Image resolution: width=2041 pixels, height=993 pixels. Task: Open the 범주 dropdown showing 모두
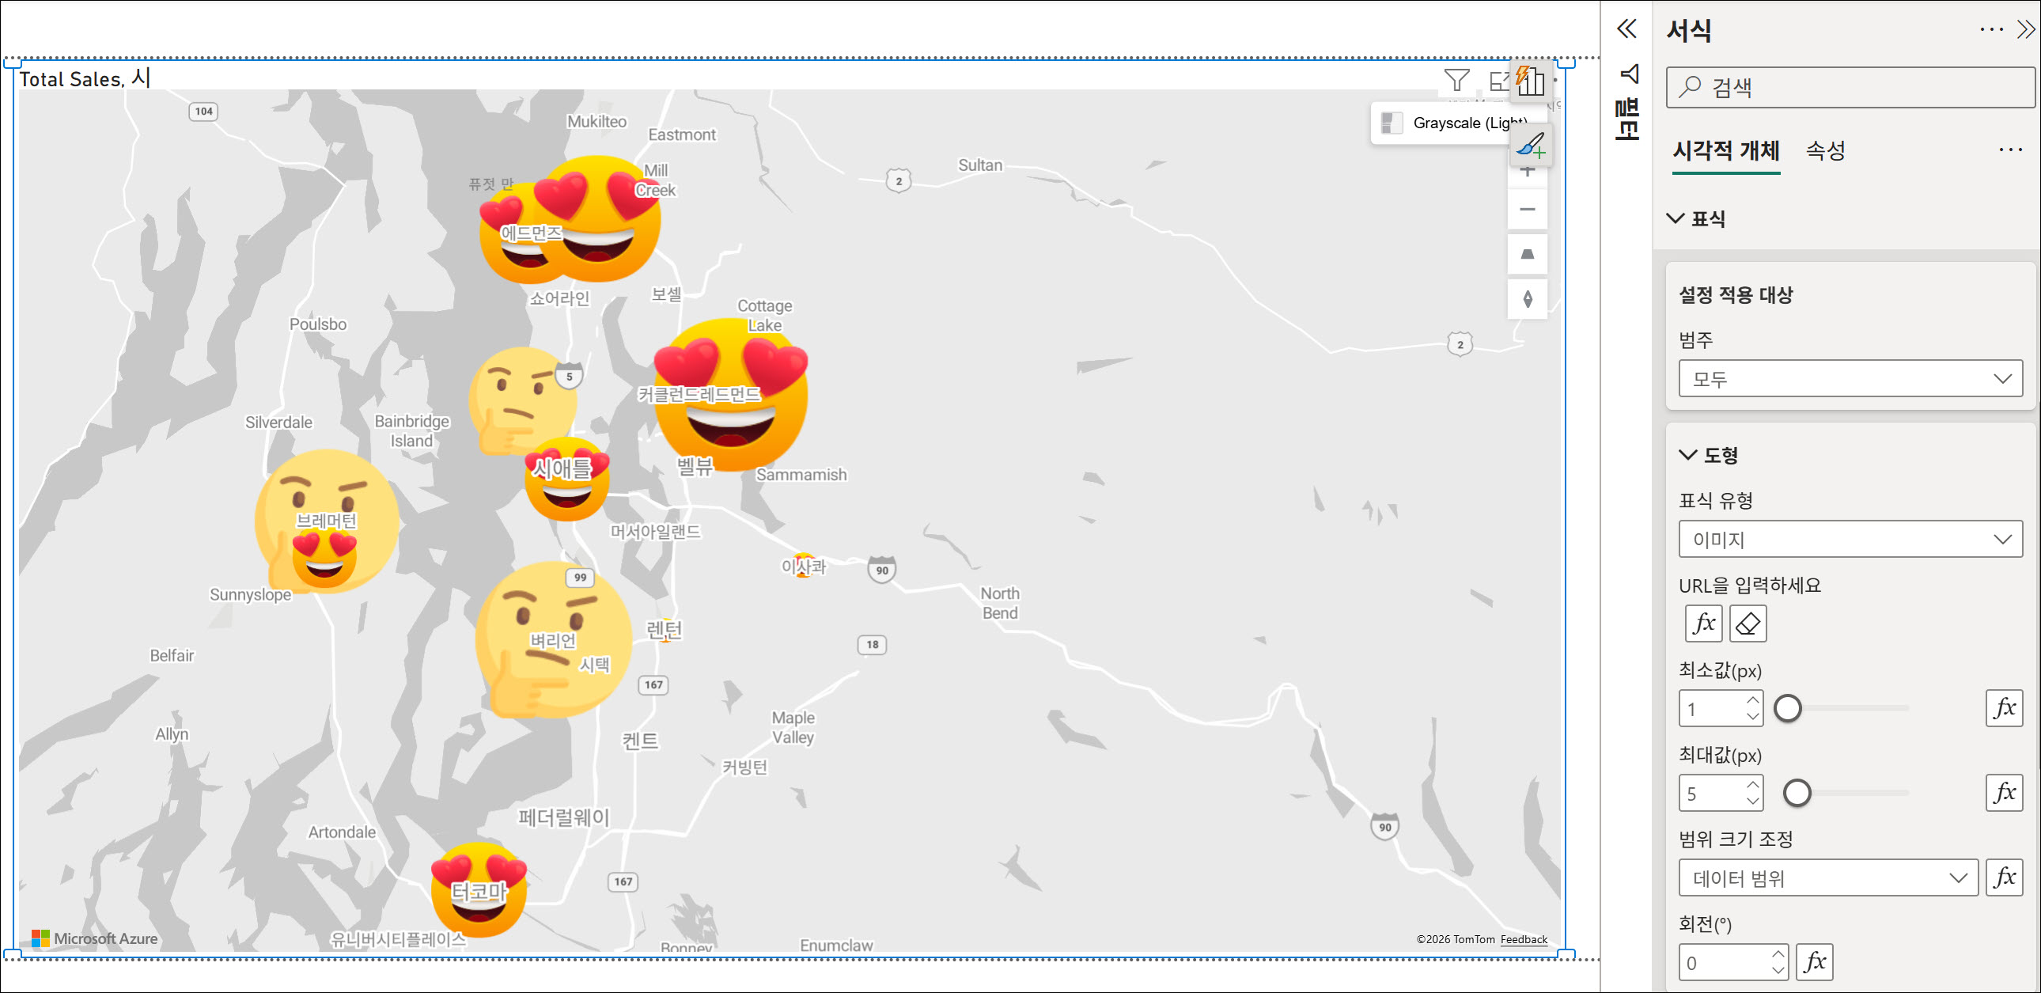(x=1850, y=379)
